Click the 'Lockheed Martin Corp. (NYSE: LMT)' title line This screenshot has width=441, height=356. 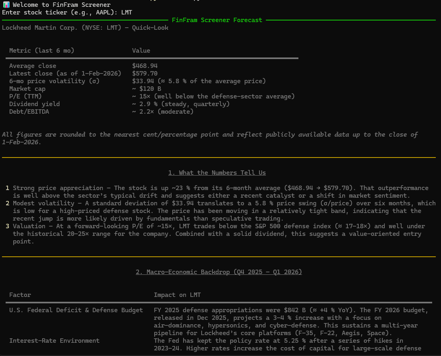[85, 28]
